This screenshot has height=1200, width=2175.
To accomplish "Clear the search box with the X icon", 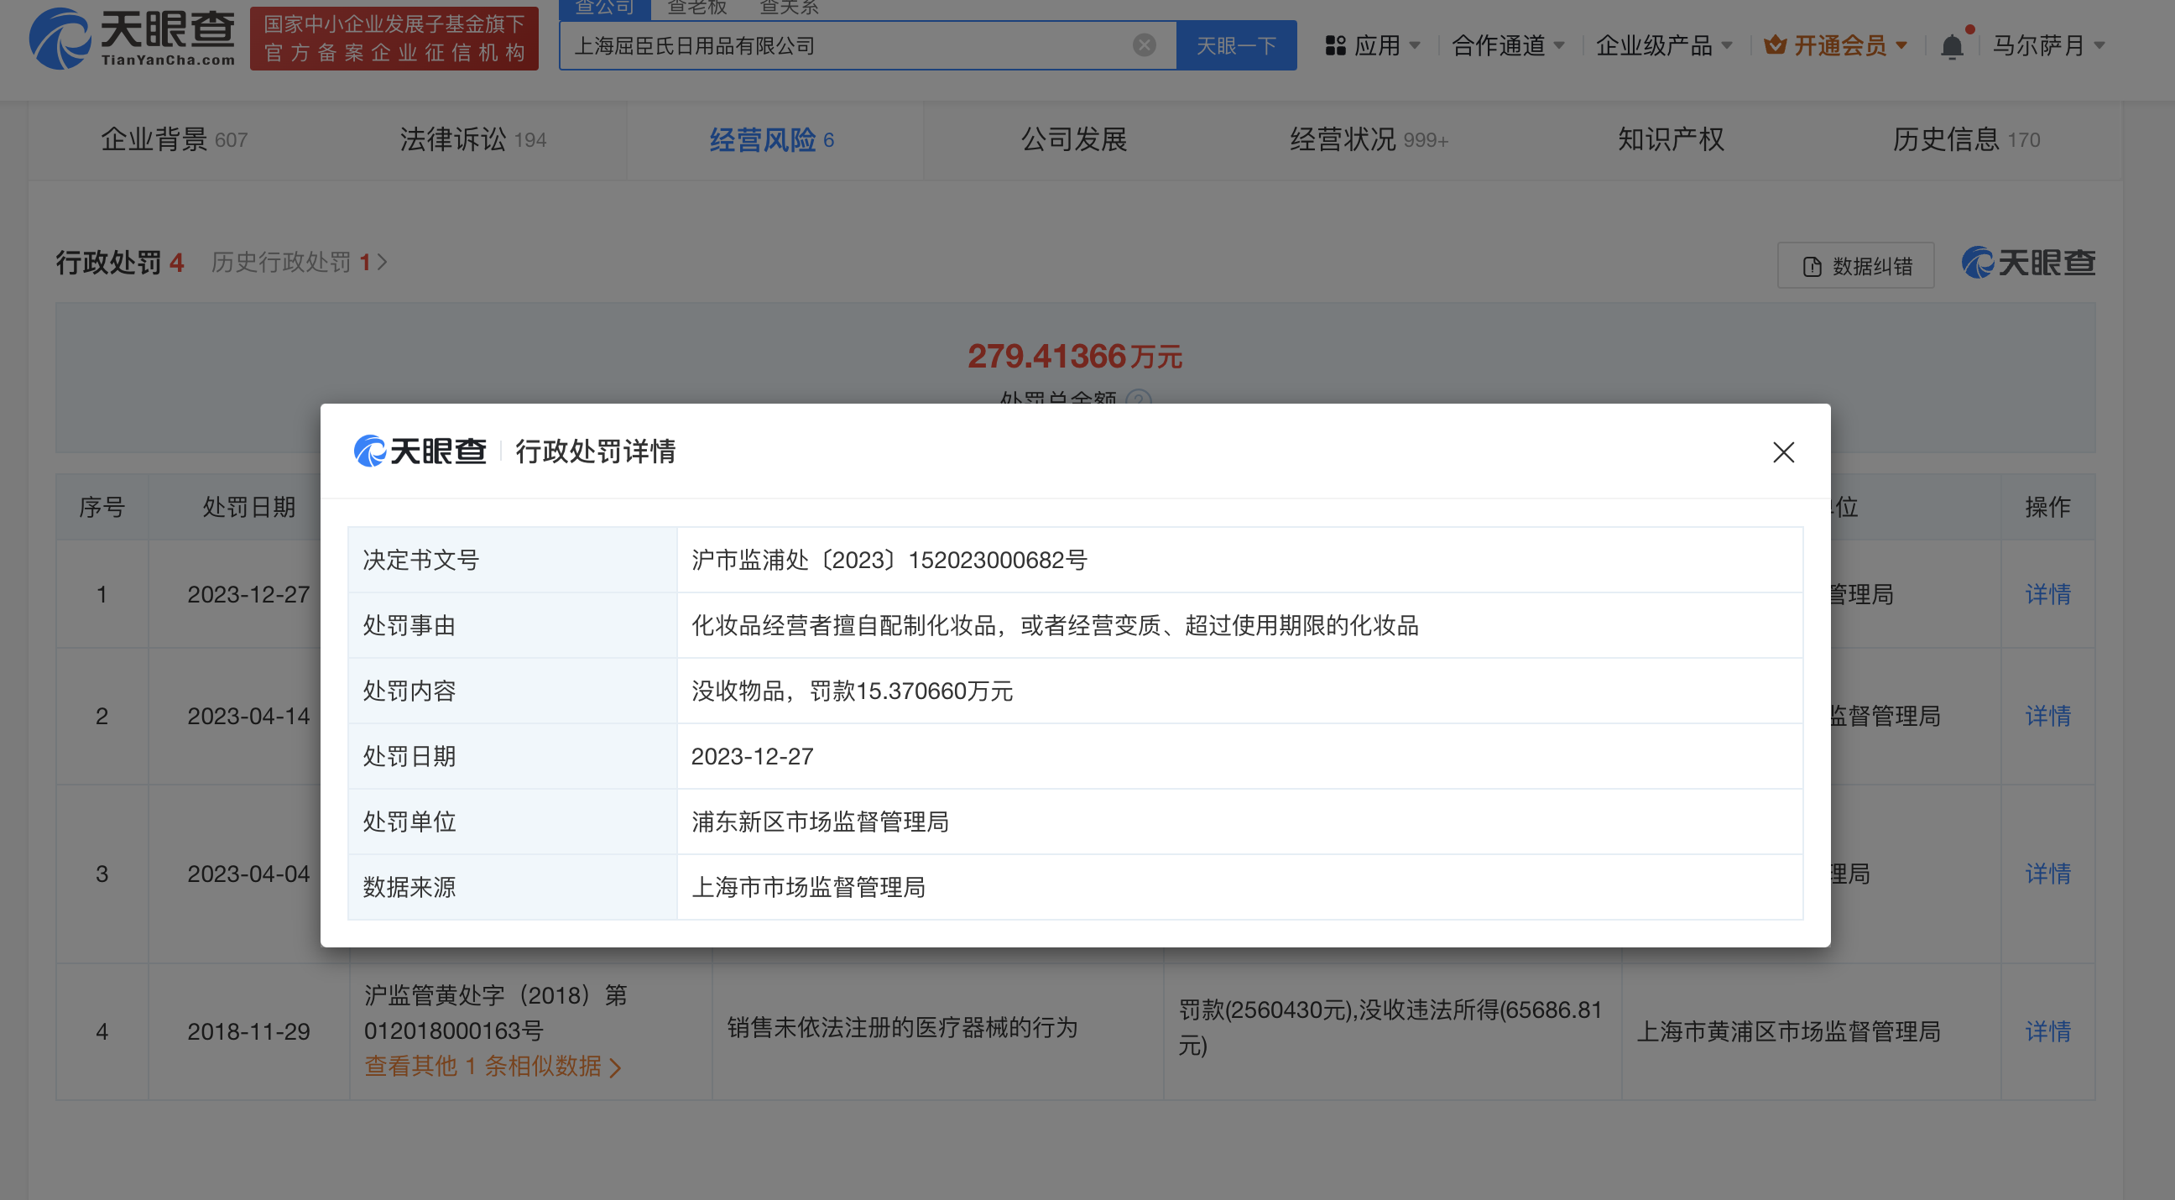I will [x=1143, y=44].
